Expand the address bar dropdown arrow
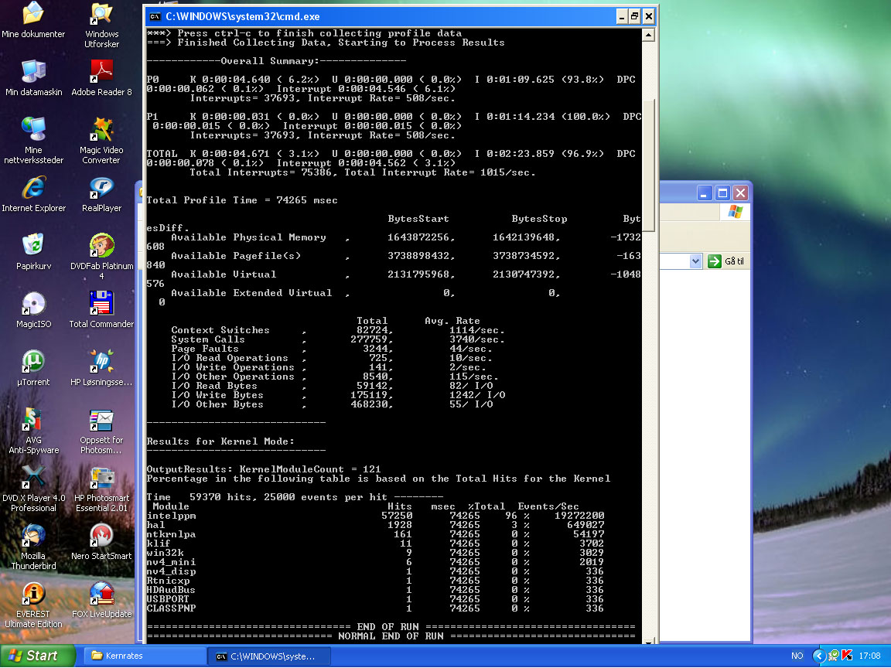The width and height of the screenshot is (891, 668). (x=694, y=261)
